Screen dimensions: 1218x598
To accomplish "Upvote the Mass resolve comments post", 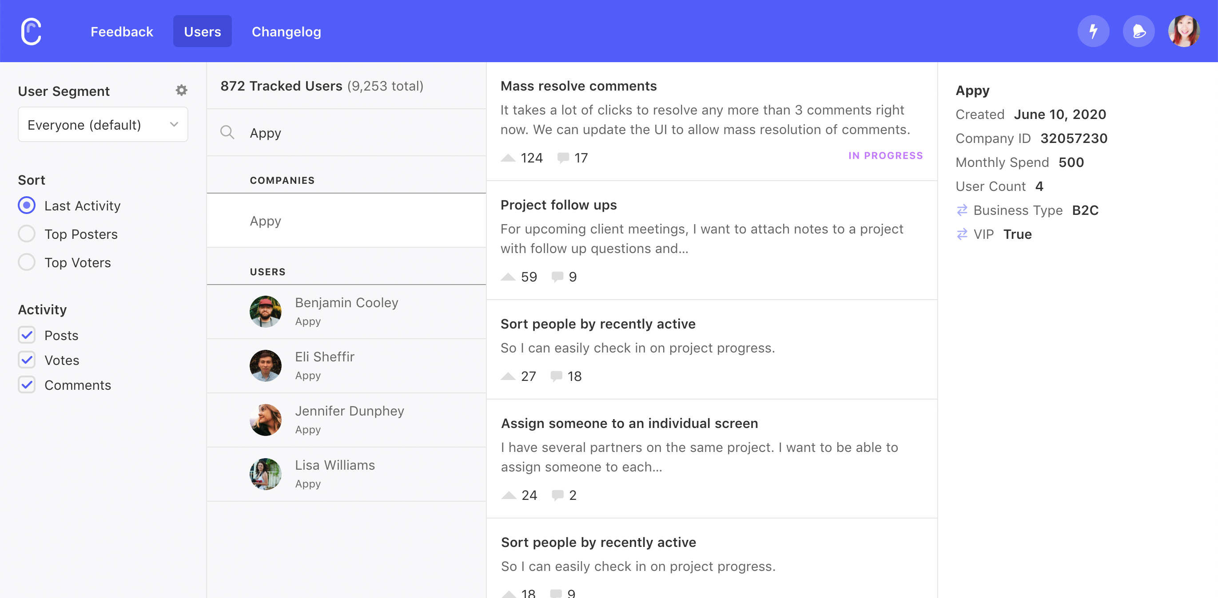I will tap(508, 158).
